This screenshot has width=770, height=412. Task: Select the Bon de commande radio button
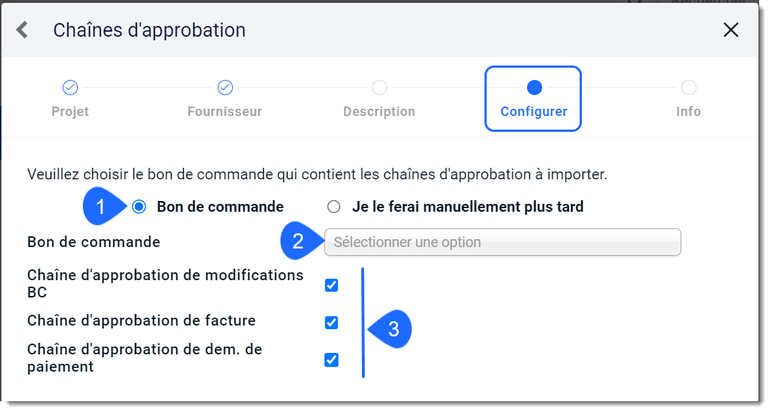coord(139,207)
